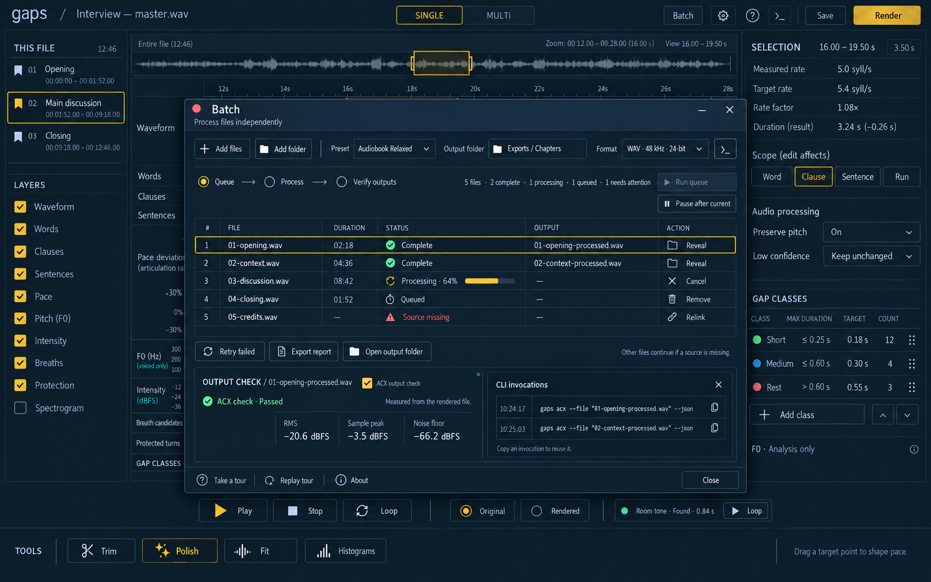Click Retry failed button
The height and width of the screenshot is (582, 931).
click(230, 351)
